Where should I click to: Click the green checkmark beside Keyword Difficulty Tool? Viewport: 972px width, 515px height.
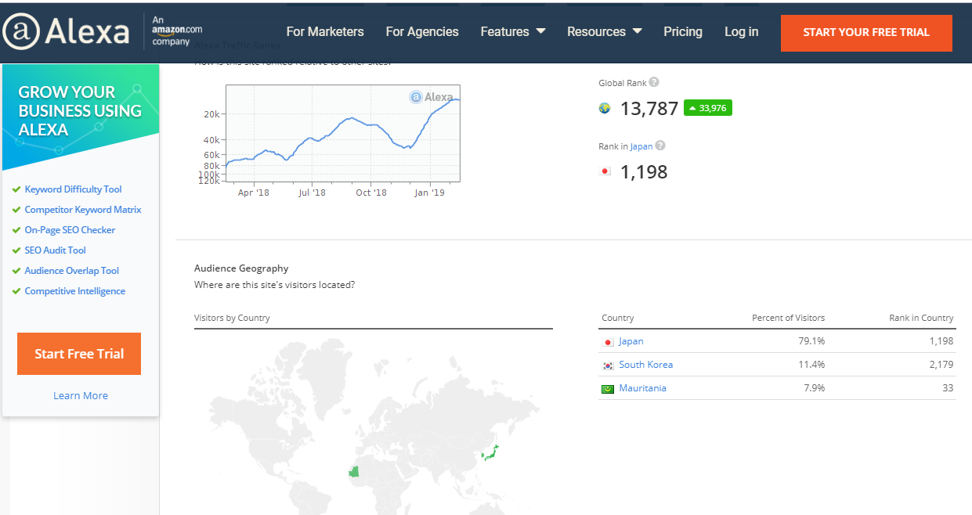(16, 189)
